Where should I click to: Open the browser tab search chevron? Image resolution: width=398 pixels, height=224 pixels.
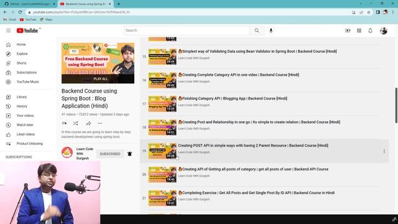(x=361, y=4)
